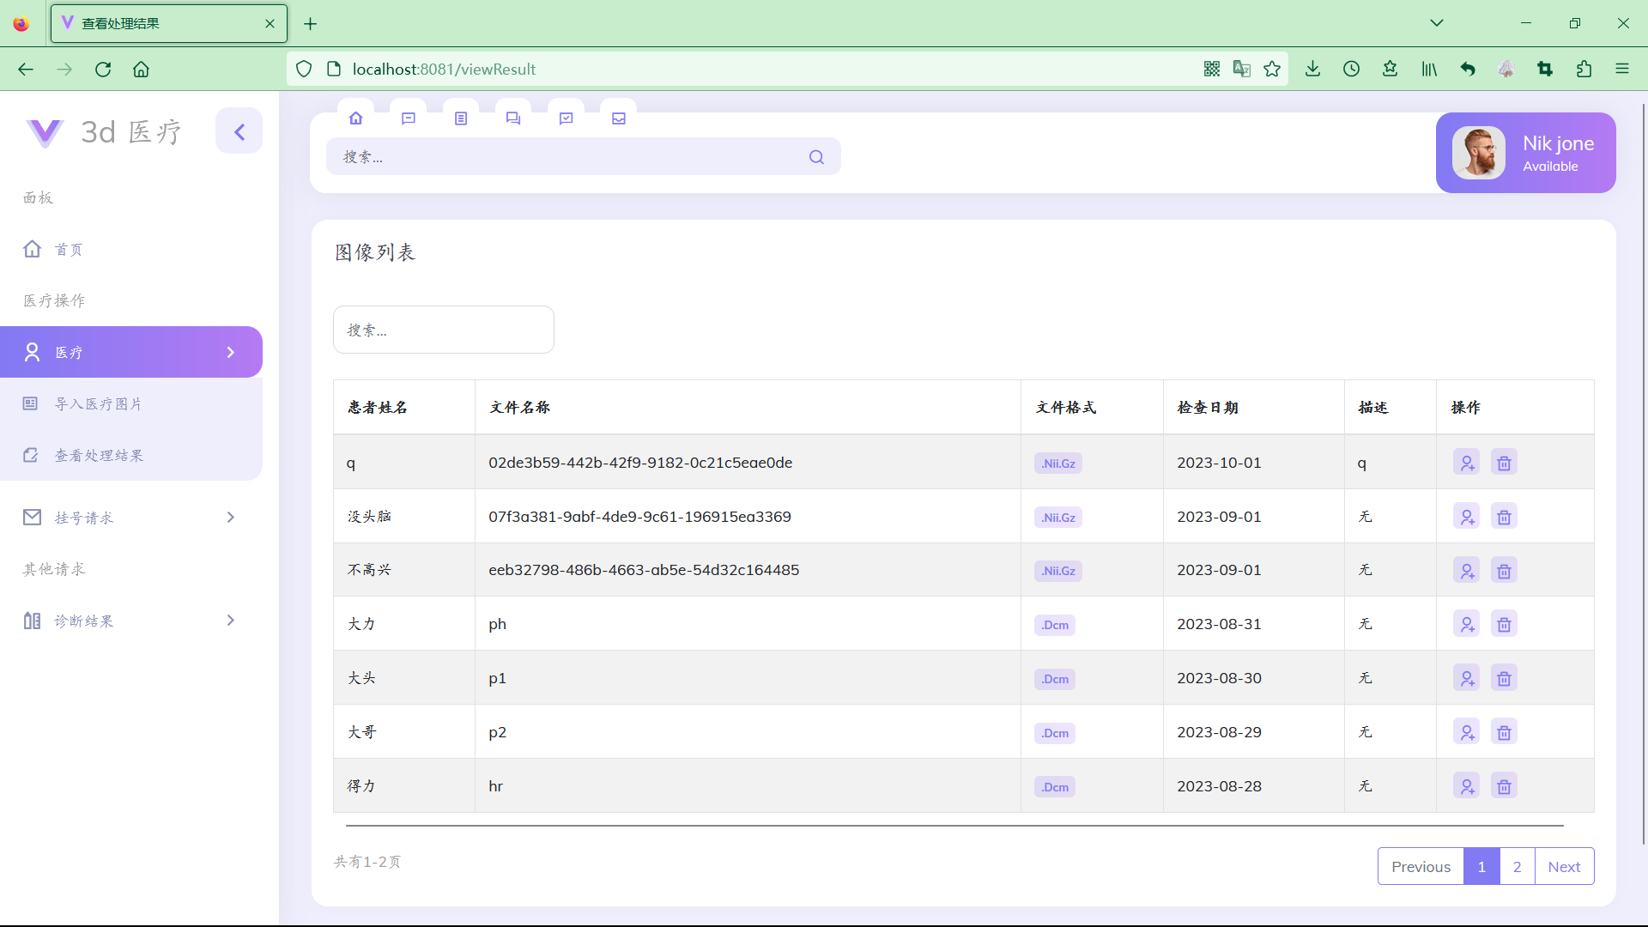Go to page 2 of pagination
Viewport: 1648px width, 927px height.
(1518, 866)
